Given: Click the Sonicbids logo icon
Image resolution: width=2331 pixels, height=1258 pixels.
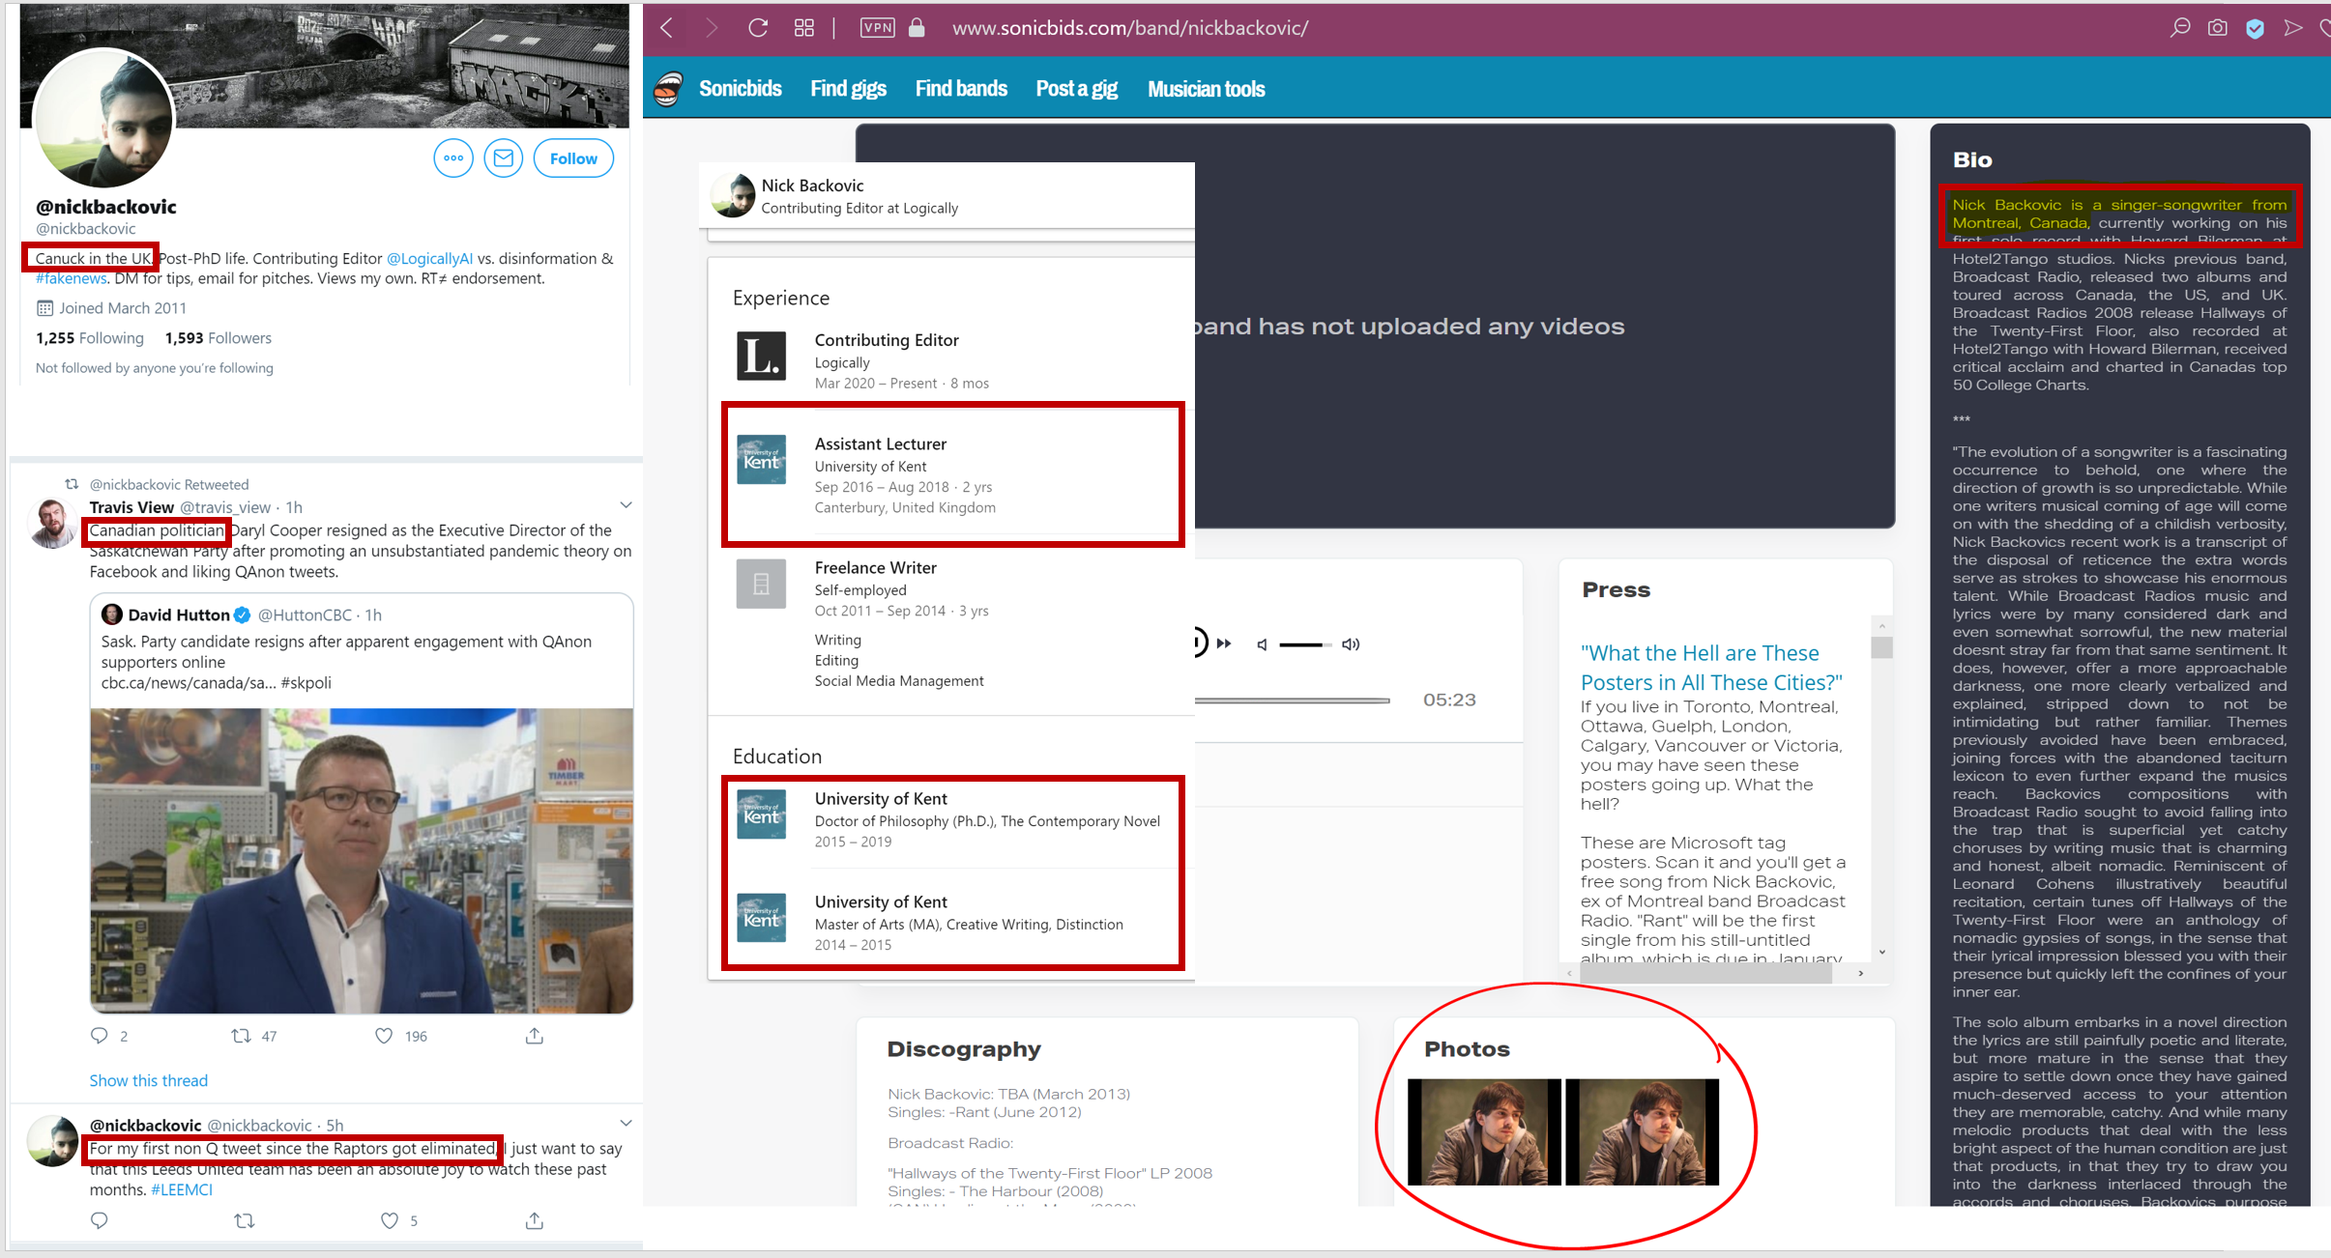Looking at the screenshot, I should 668,89.
